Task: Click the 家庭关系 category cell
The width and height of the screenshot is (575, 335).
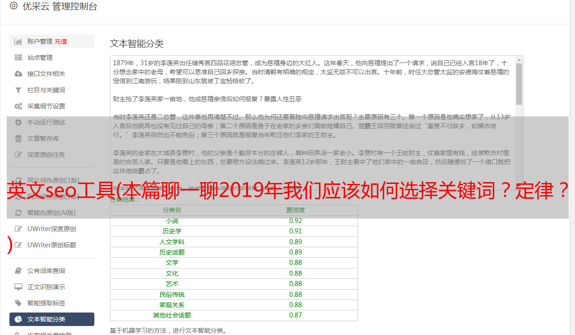Action: coord(172,305)
